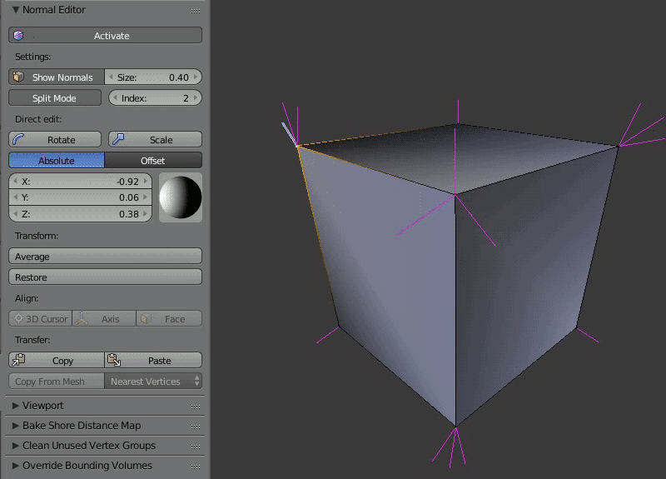666x479 pixels.
Task: Click the Face cube icon
Action: pyautogui.click(x=146, y=318)
